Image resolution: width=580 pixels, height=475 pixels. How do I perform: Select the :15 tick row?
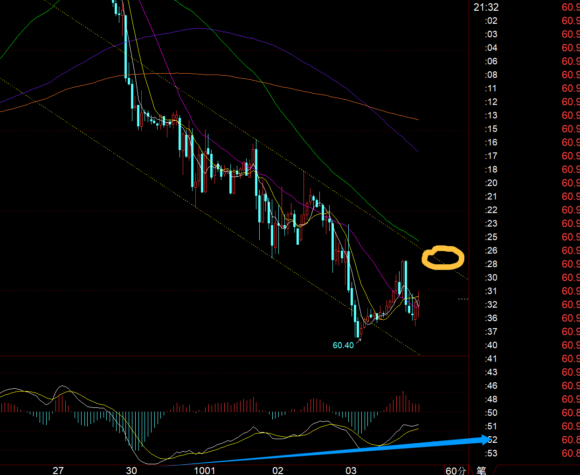click(x=525, y=129)
